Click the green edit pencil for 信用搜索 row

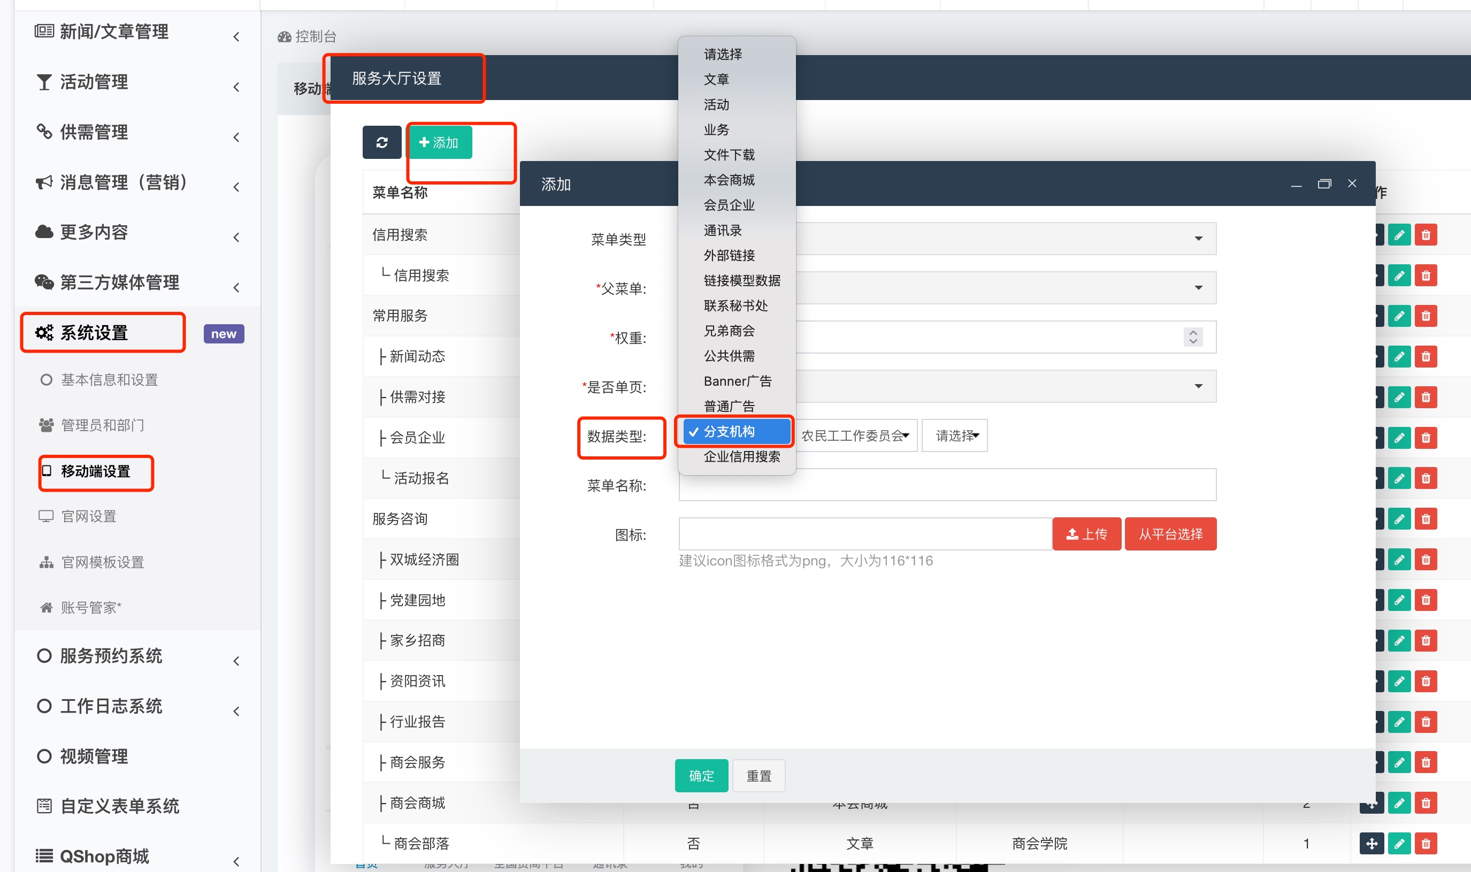1399,235
